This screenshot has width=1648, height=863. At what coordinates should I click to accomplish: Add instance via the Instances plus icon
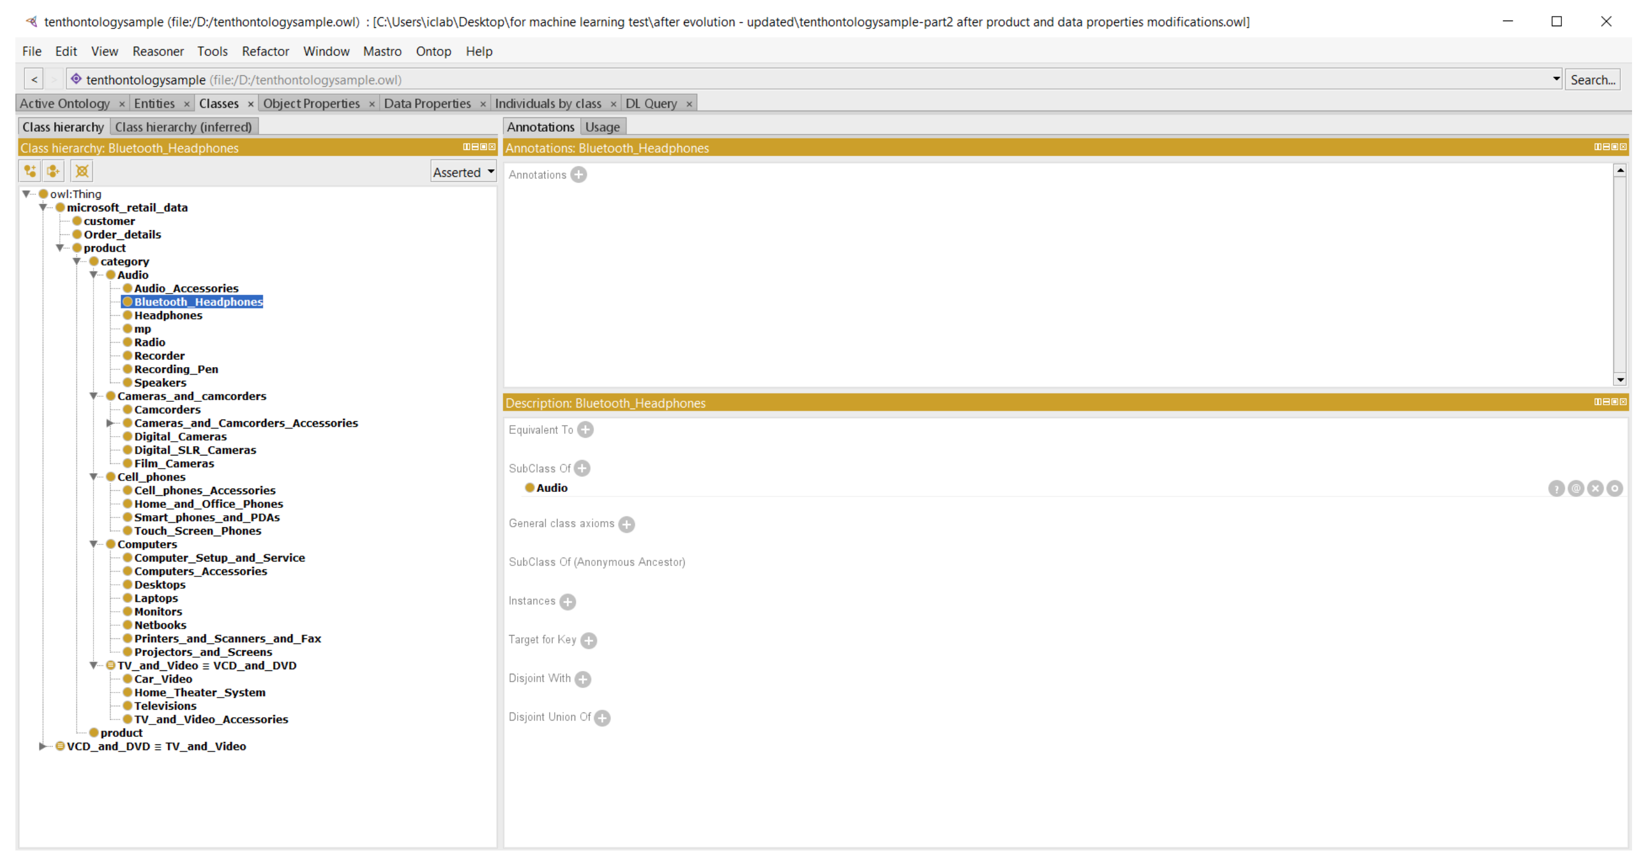pyautogui.click(x=567, y=601)
